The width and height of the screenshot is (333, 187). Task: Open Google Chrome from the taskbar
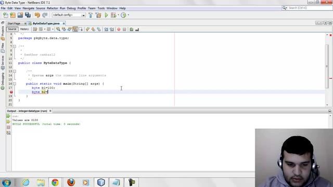[55, 182]
